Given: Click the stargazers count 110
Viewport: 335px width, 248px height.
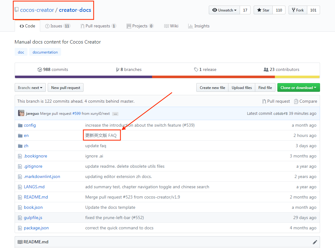Looking at the screenshot, I should pos(279,10).
